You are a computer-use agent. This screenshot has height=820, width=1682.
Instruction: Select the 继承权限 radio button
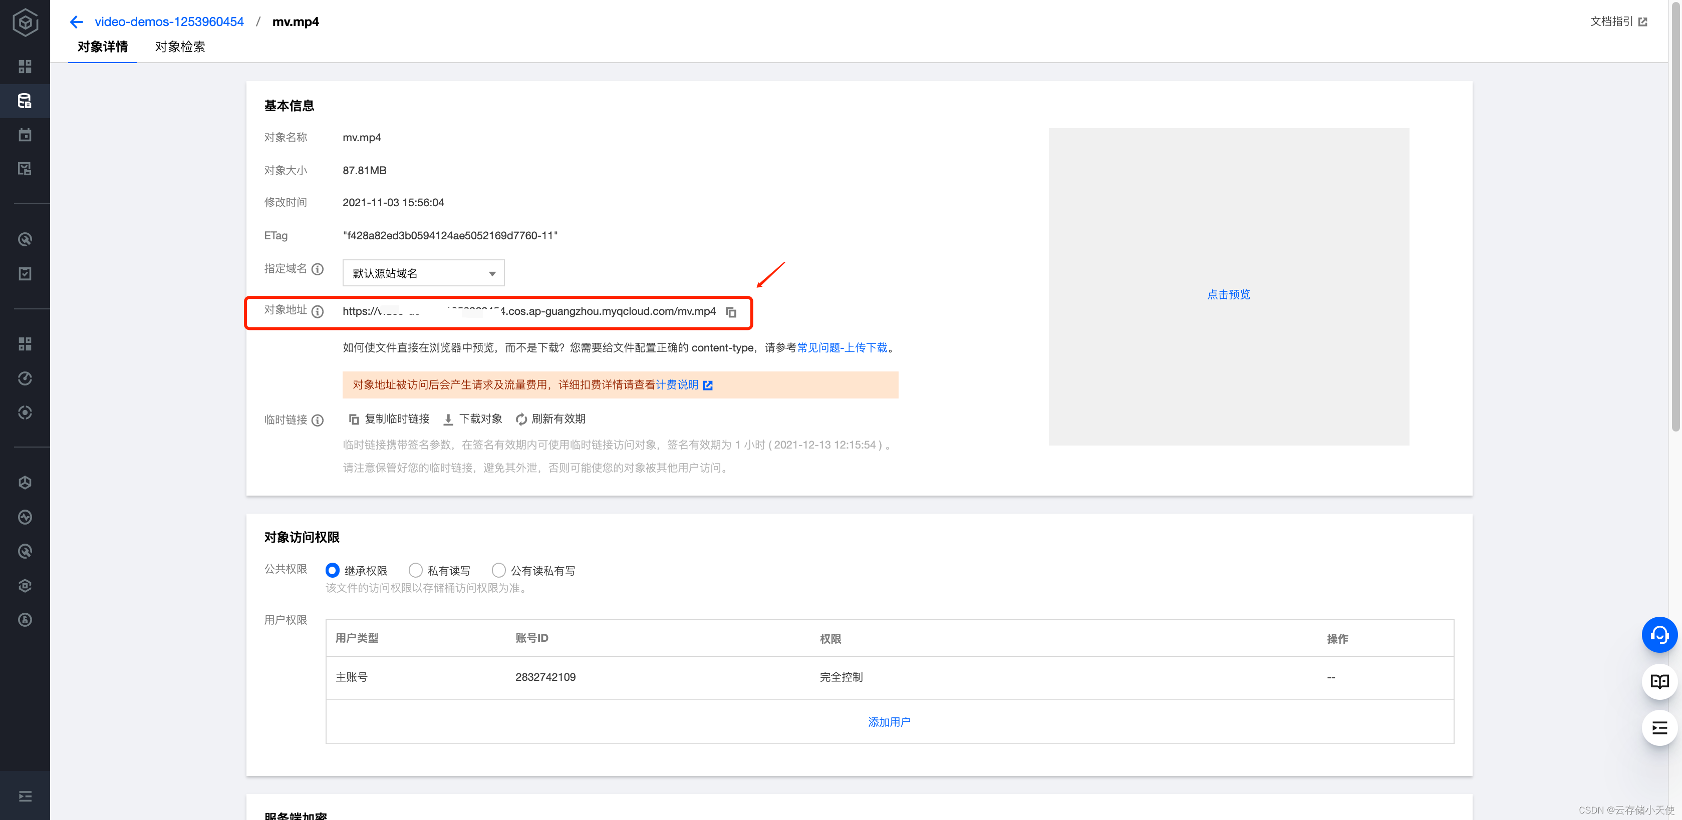tap(333, 570)
